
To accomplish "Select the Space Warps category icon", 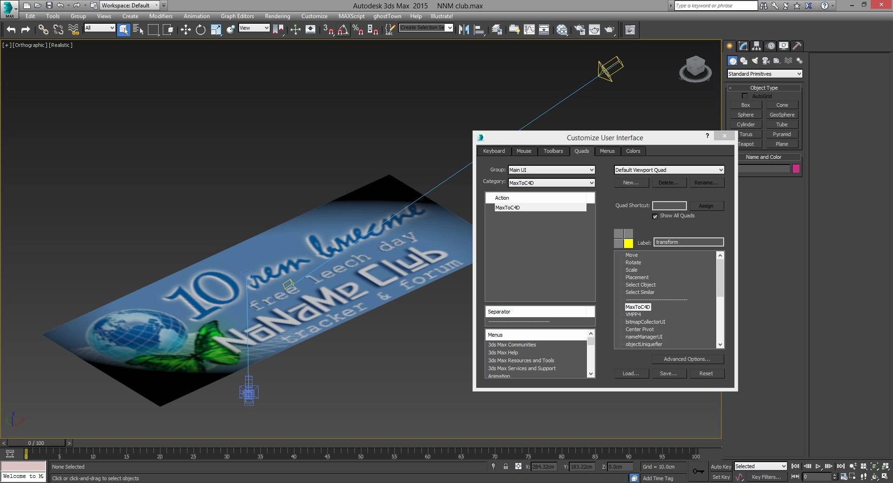I will [x=788, y=61].
